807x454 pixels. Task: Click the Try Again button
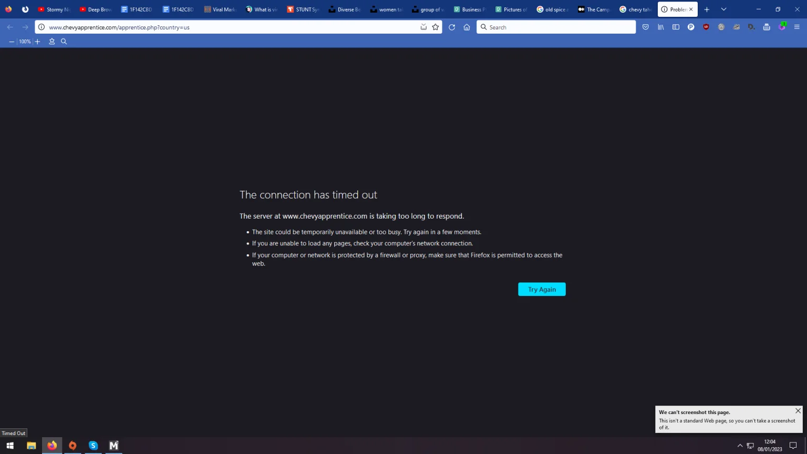click(x=542, y=290)
